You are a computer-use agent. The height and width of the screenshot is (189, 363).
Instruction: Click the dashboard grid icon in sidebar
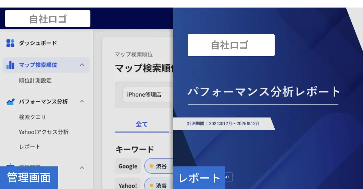(10, 43)
